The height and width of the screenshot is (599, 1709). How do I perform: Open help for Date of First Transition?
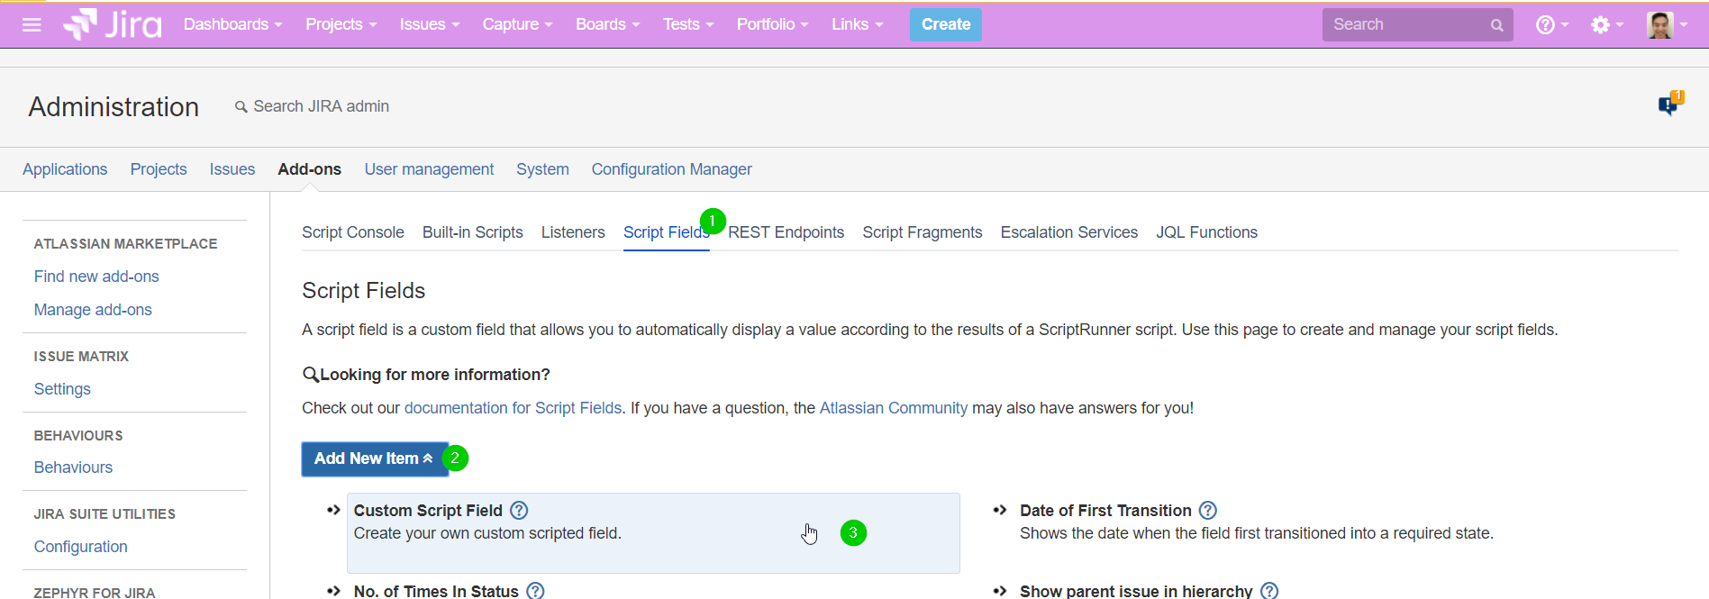click(1208, 511)
